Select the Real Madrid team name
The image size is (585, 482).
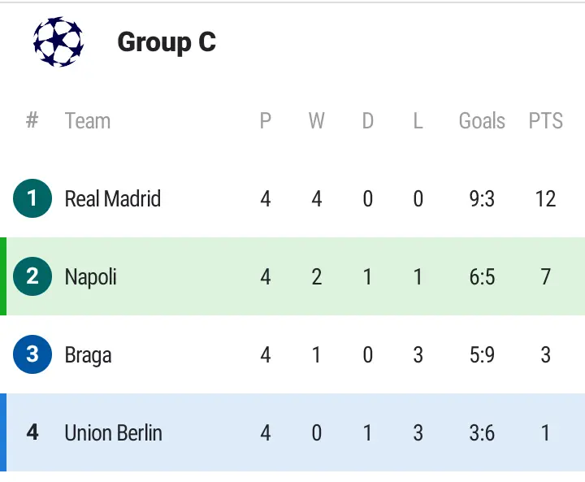pyautogui.click(x=113, y=198)
